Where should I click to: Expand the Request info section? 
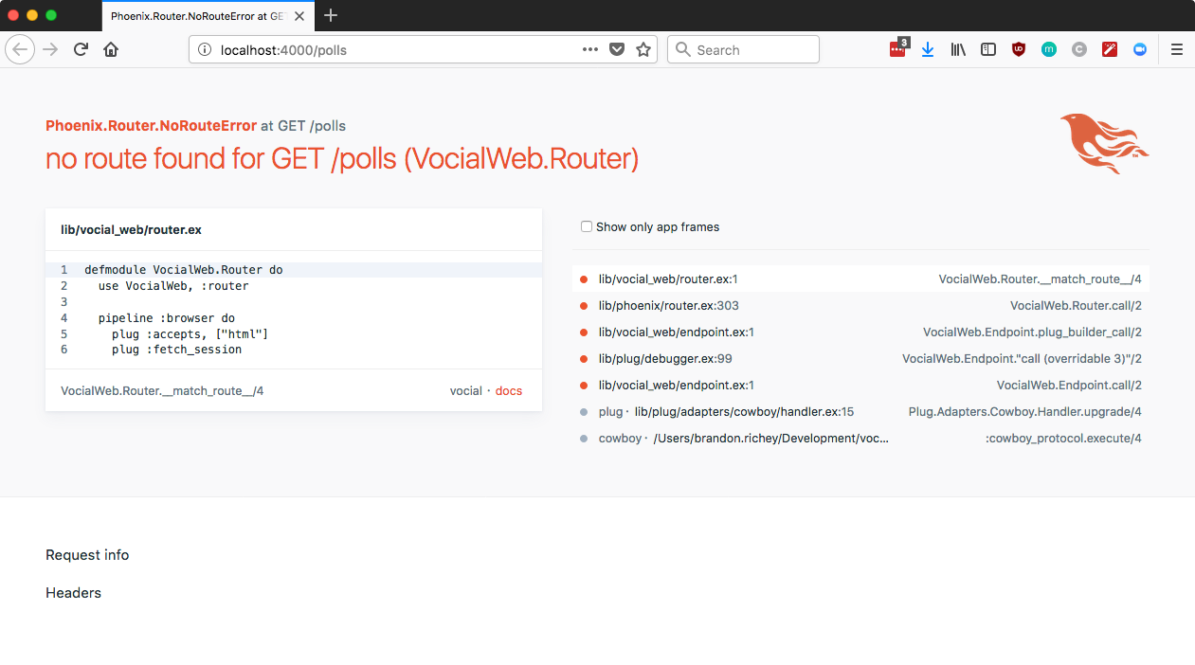[87, 555]
